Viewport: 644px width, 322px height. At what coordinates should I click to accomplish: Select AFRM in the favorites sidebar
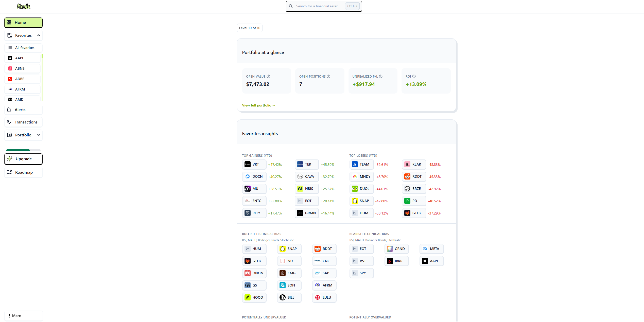click(22, 89)
